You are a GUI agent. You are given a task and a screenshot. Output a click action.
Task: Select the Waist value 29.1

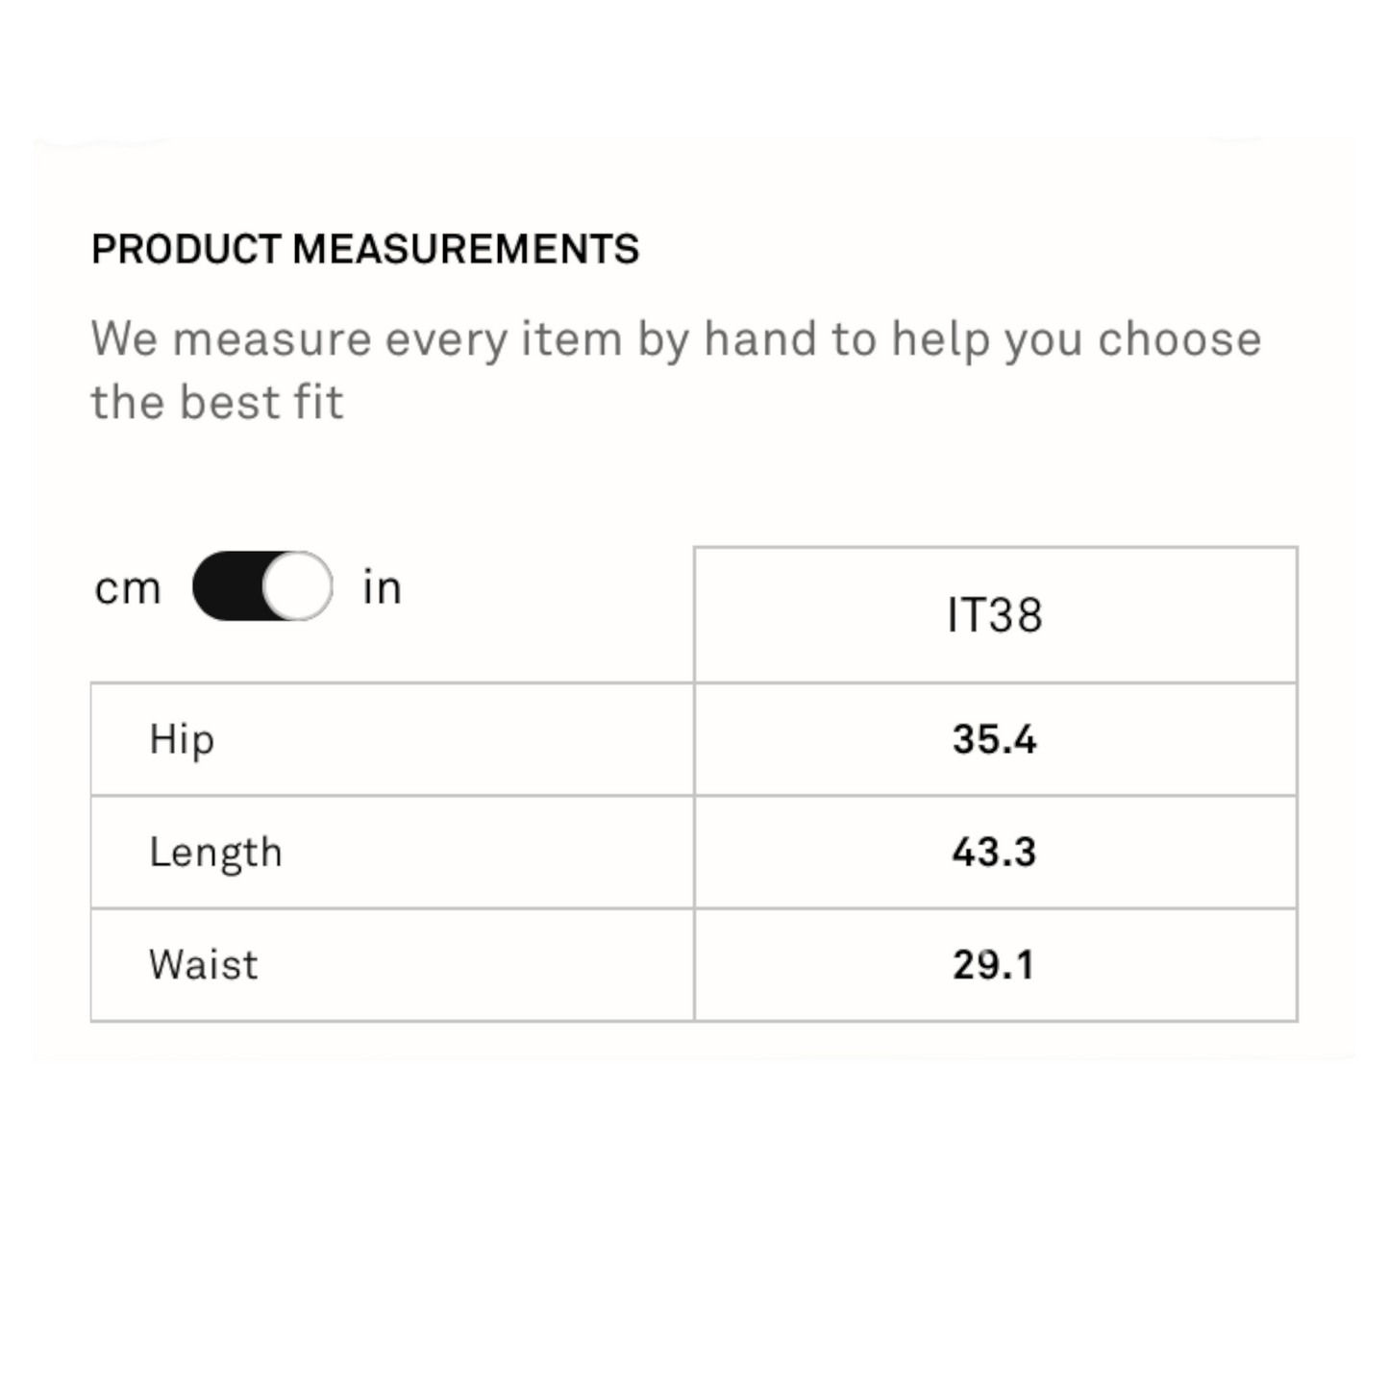[995, 965]
